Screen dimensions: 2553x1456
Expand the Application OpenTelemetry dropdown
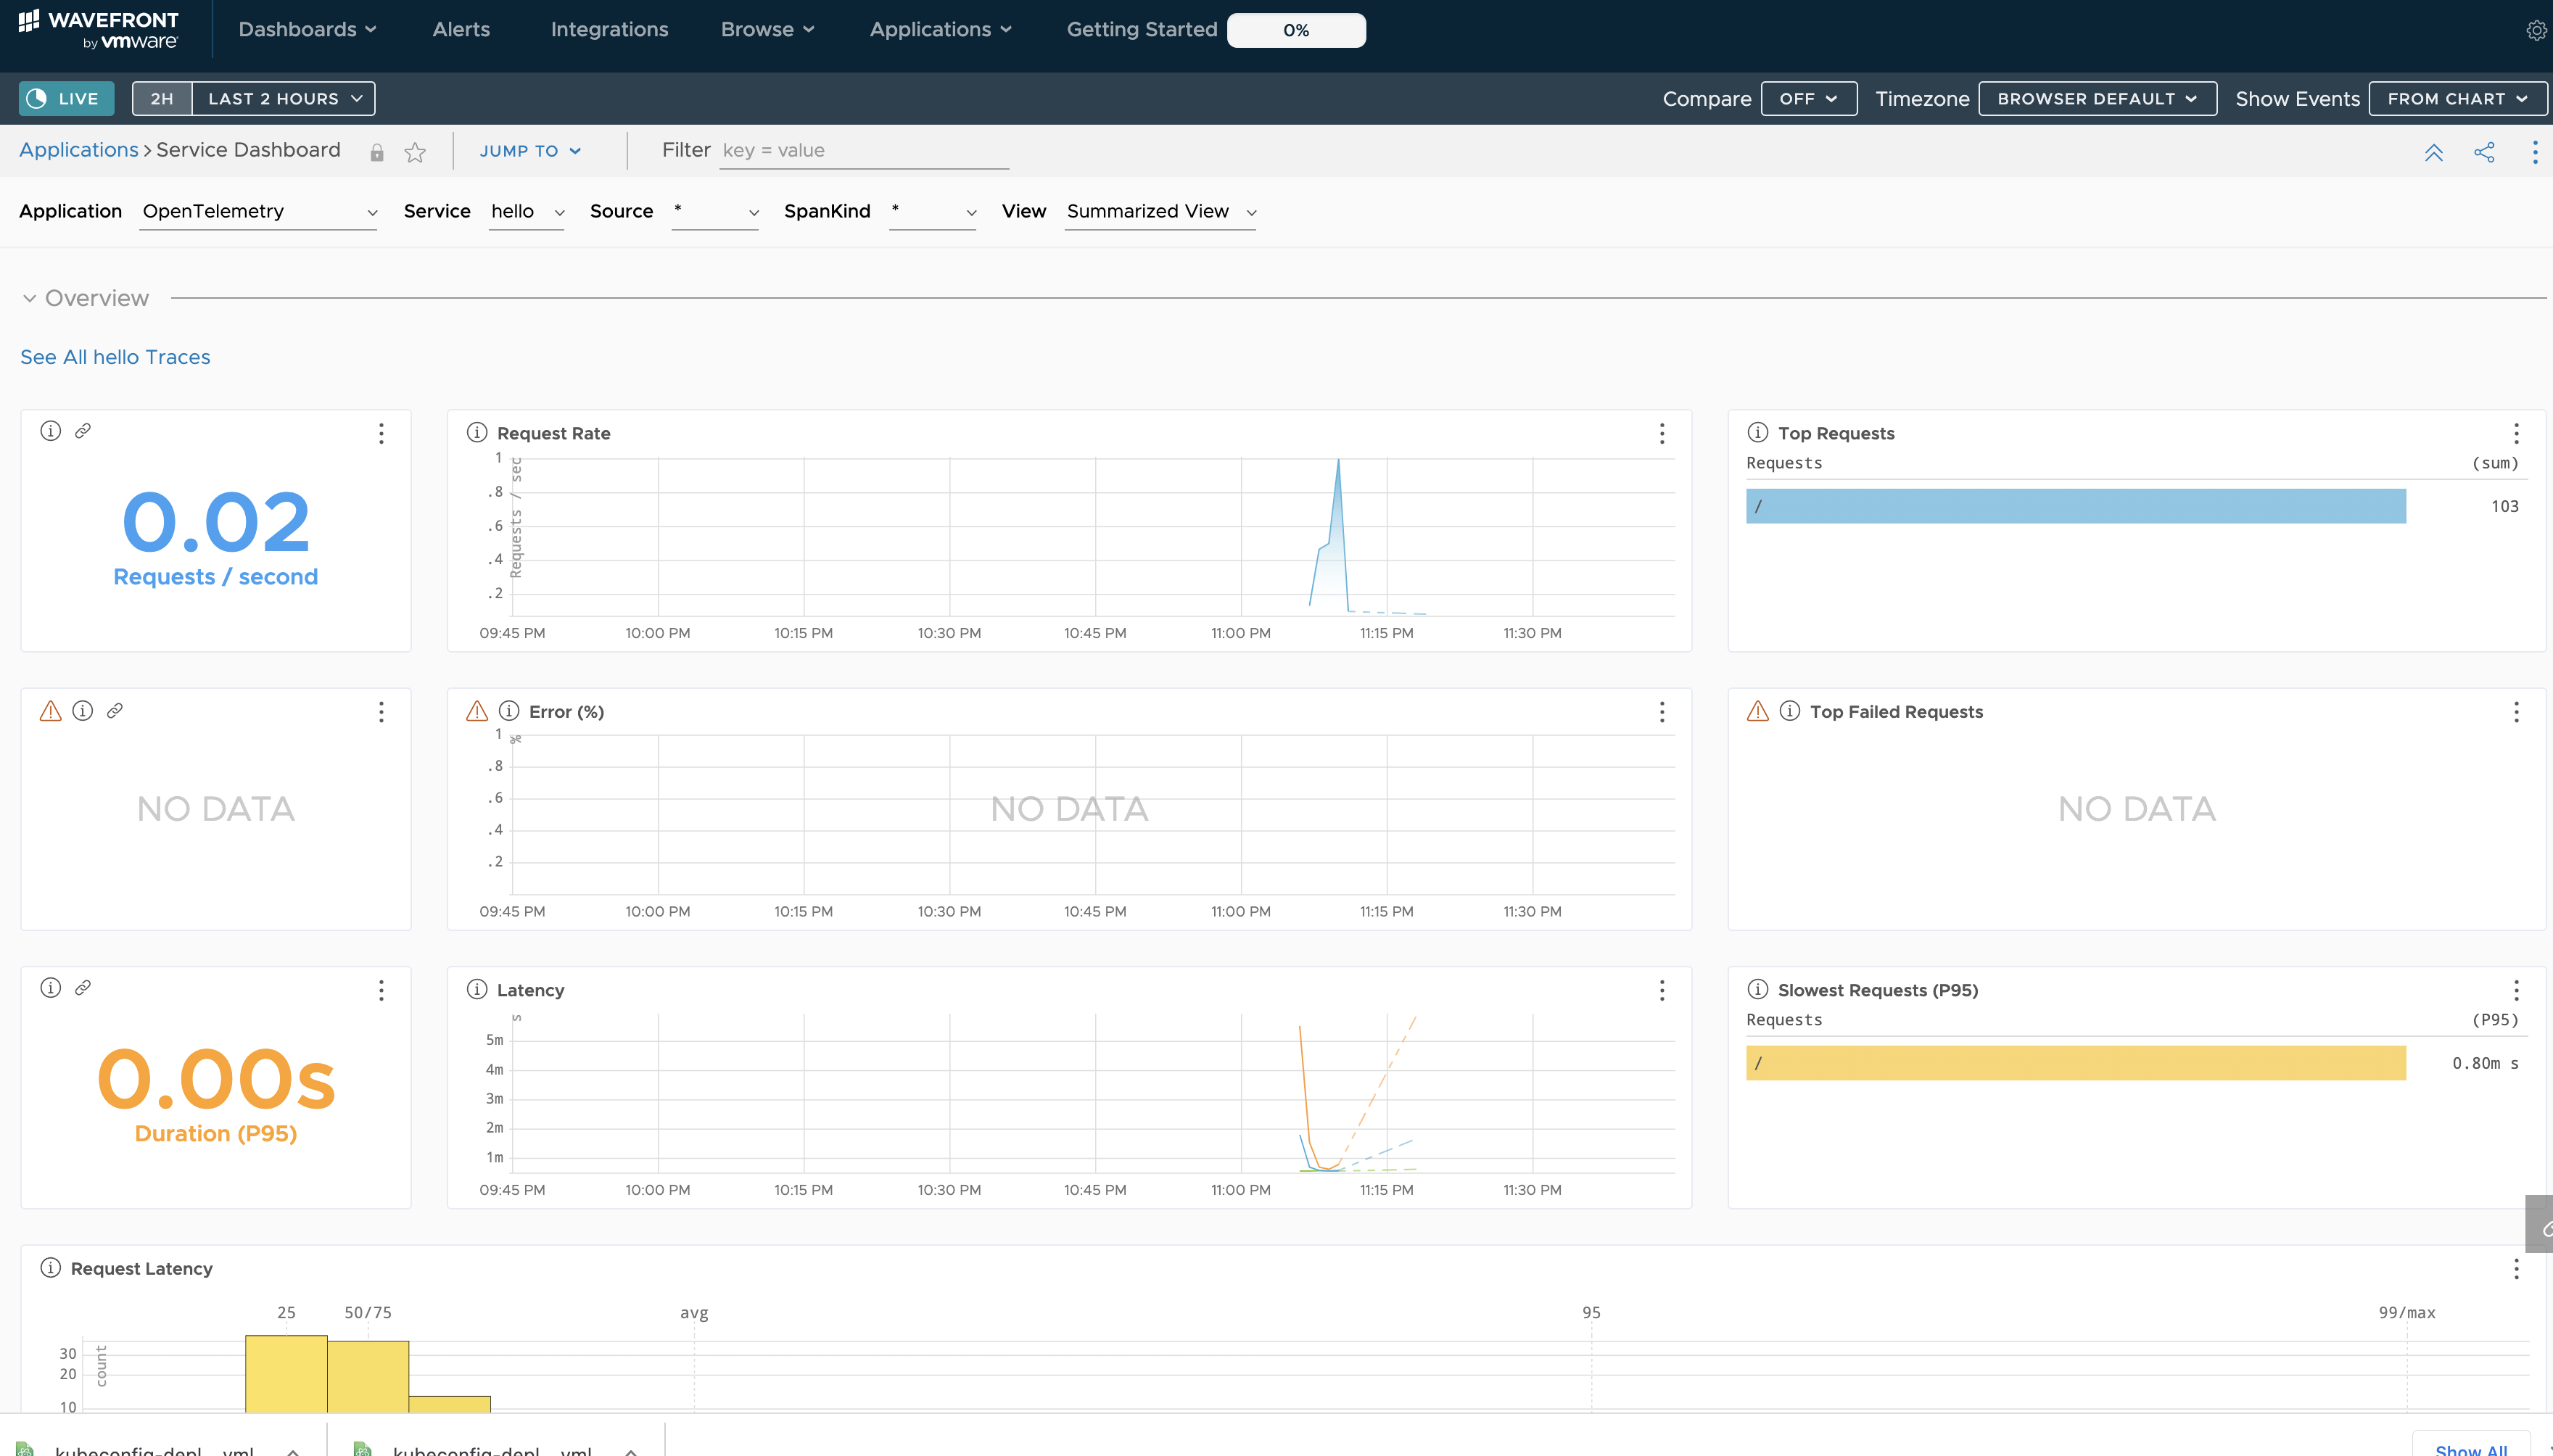[258, 212]
